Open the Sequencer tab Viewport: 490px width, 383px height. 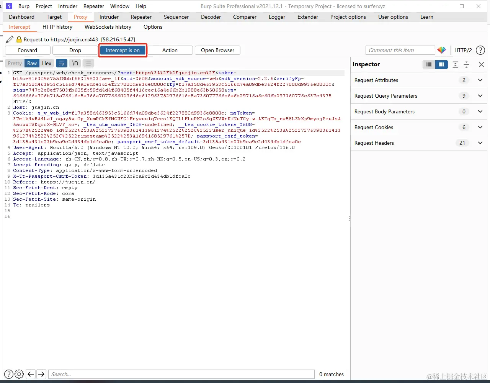pyautogui.click(x=176, y=17)
